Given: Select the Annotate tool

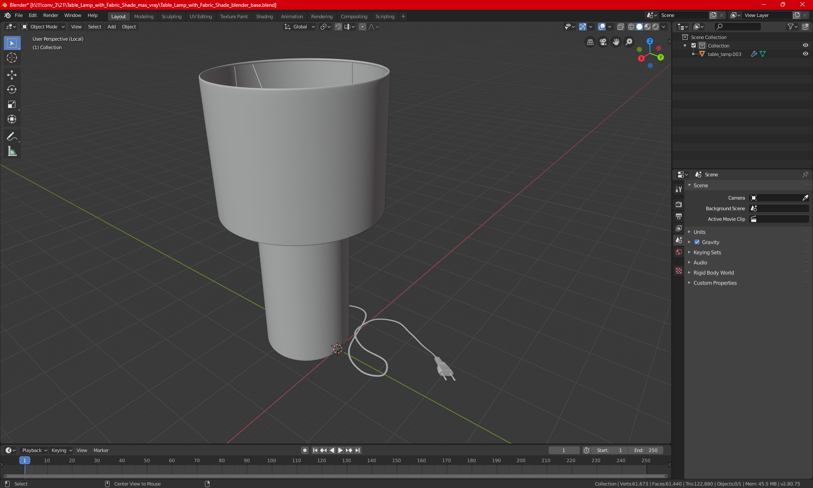Looking at the screenshot, I should 12,136.
